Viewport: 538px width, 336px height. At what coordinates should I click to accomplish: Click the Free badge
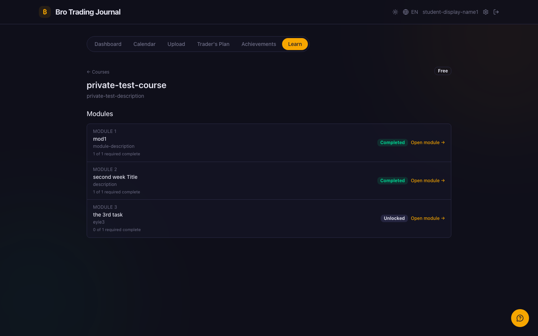[x=443, y=71]
